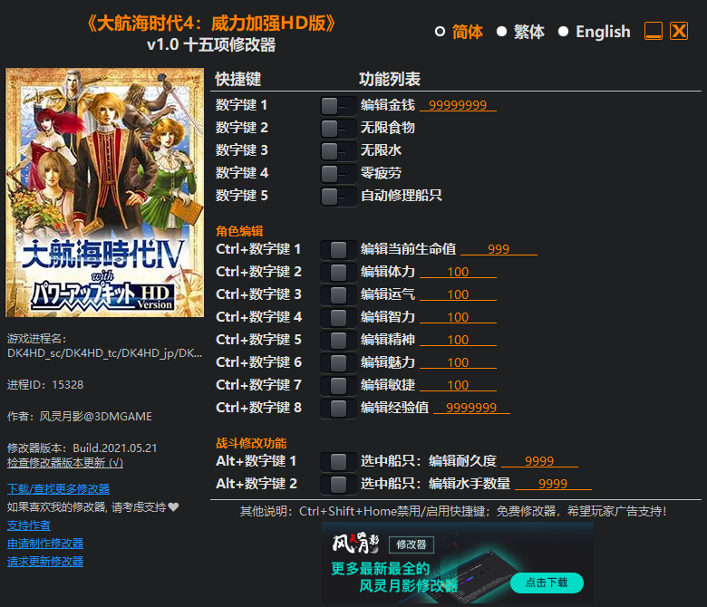Edit the money value field 99999999
The width and height of the screenshot is (707, 607).
tap(458, 105)
